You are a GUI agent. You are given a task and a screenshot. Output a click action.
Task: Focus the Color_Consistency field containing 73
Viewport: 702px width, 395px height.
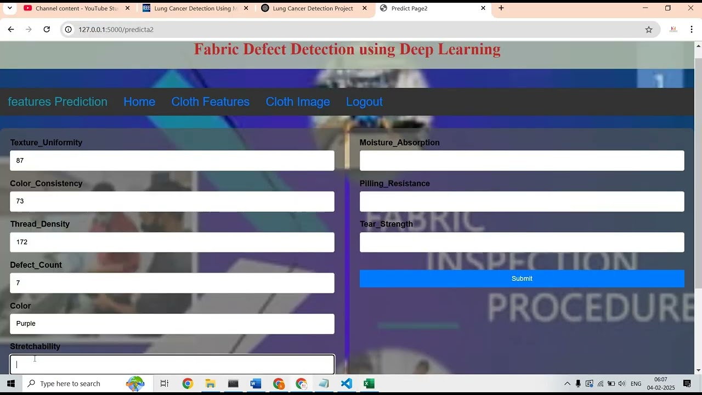(x=172, y=201)
